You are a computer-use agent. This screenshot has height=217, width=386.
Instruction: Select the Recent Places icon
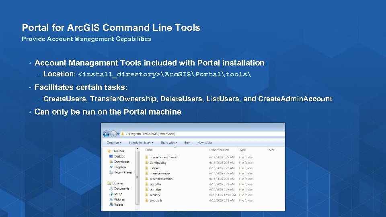coord(111,172)
